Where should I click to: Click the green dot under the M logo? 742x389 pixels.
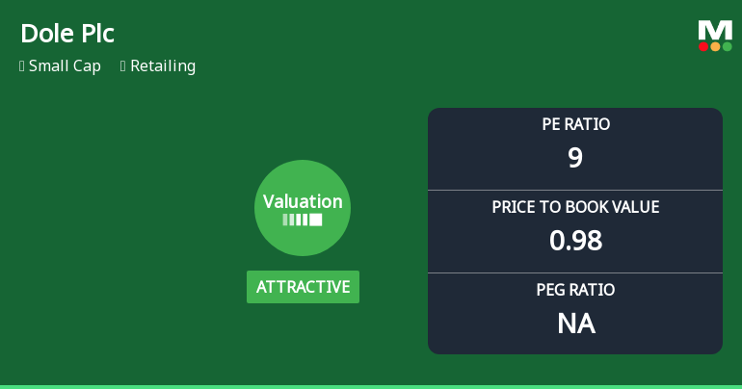tap(727, 46)
